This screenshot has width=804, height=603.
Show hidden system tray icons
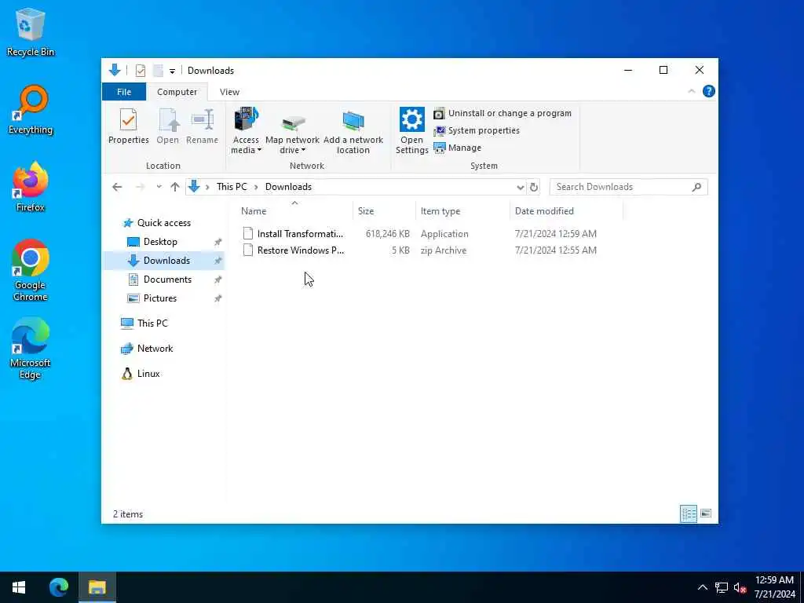pos(703,587)
